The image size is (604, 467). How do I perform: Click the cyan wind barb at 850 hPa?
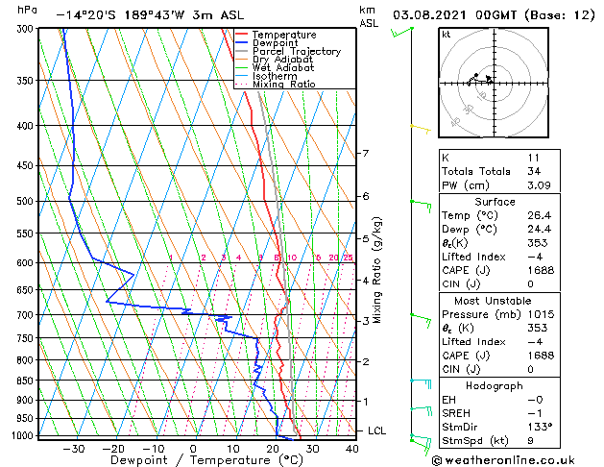[x=421, y=383]
